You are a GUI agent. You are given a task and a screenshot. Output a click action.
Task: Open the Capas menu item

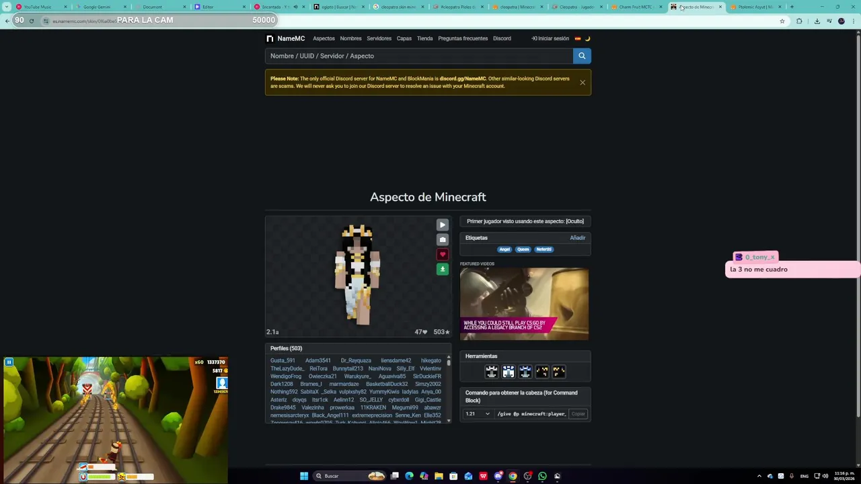coord(404,38)
